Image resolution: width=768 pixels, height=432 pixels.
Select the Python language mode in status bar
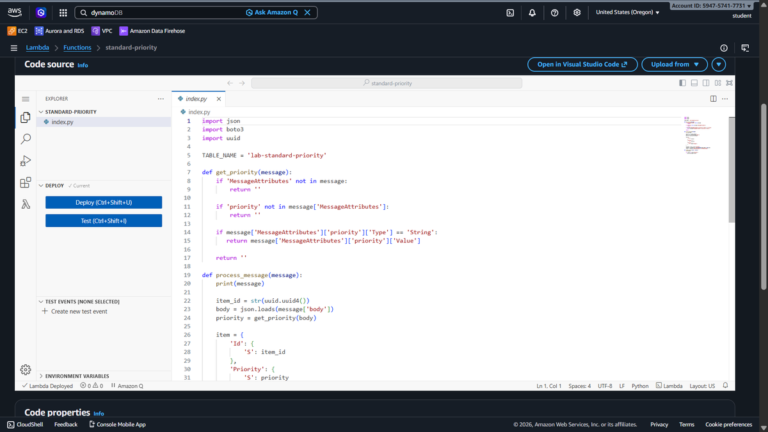640,386
